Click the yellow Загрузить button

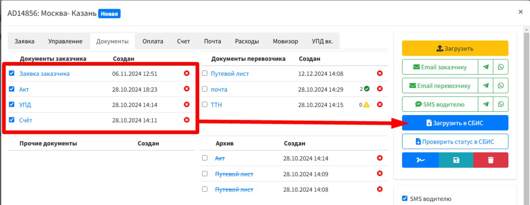pos(455,48)
